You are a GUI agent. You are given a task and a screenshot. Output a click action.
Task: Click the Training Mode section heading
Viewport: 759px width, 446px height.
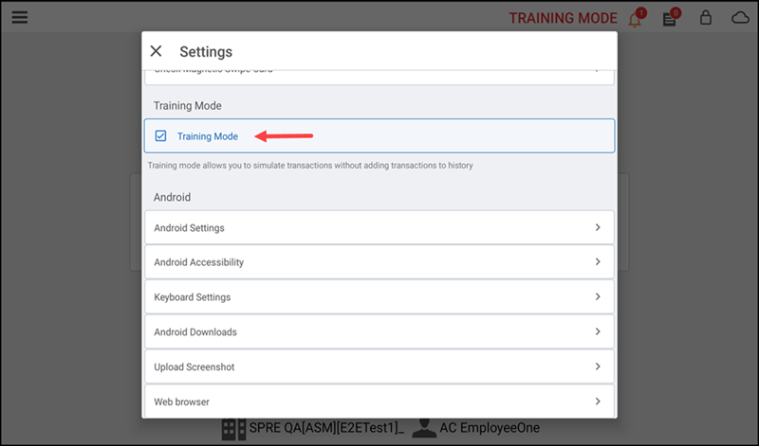tap(187, 106)
